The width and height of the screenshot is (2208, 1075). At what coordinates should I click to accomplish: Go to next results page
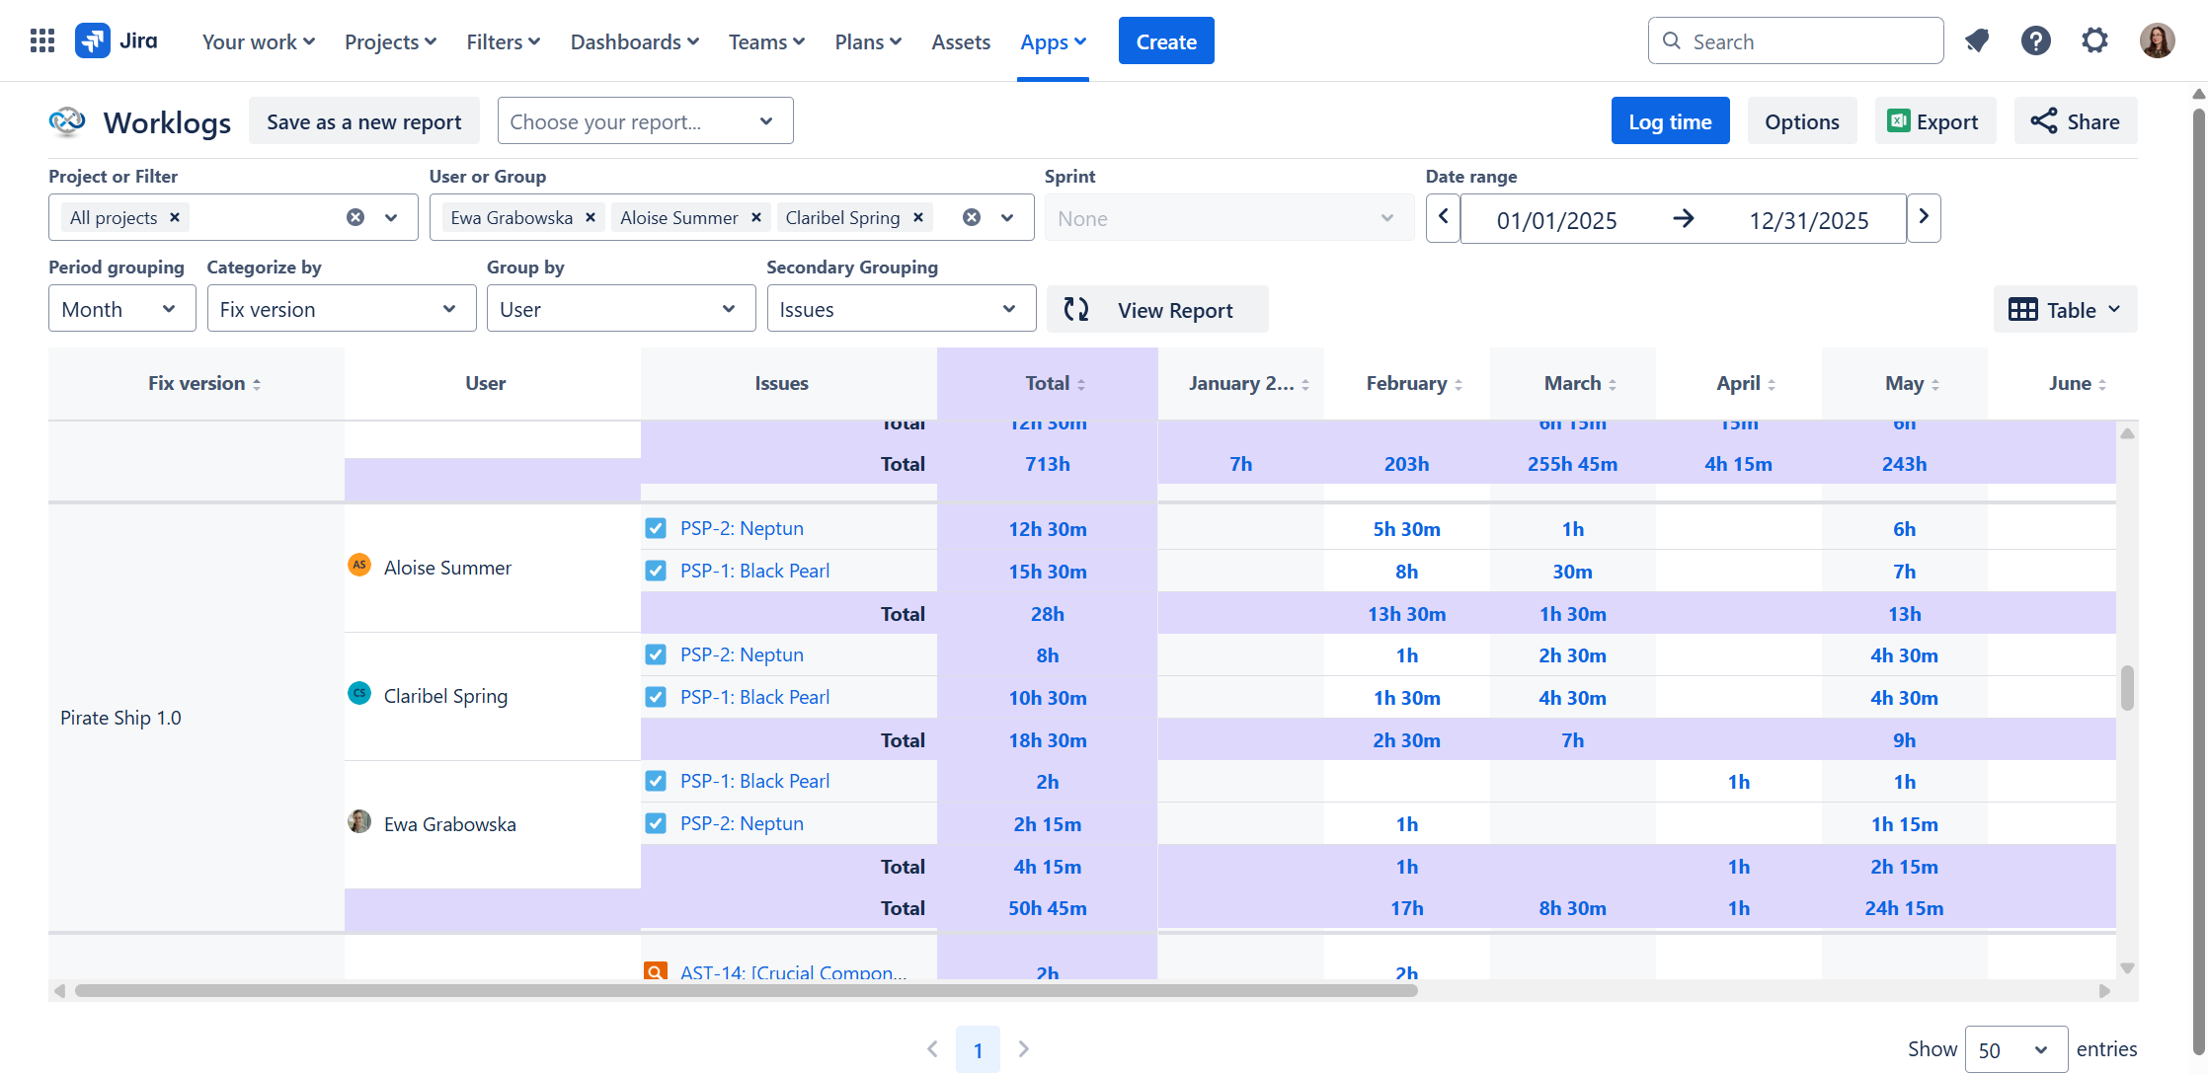pyautogui.click(x=1024, y=1048)
